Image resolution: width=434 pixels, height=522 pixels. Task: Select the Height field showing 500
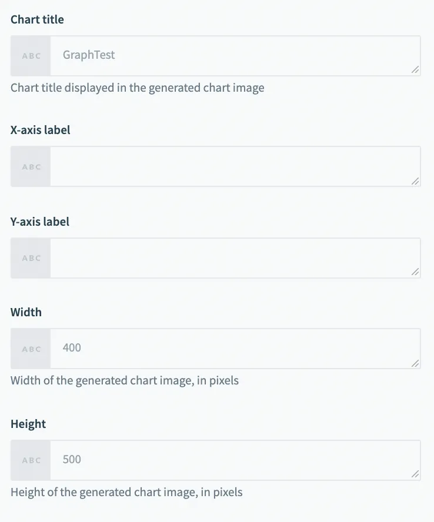click(234, 460)
